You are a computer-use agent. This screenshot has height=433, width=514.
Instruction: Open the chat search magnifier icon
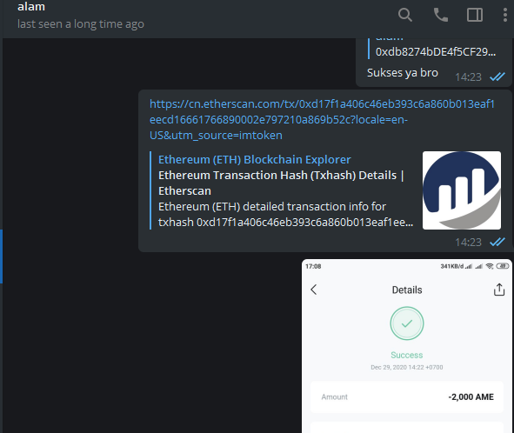(x=405, y=15)
